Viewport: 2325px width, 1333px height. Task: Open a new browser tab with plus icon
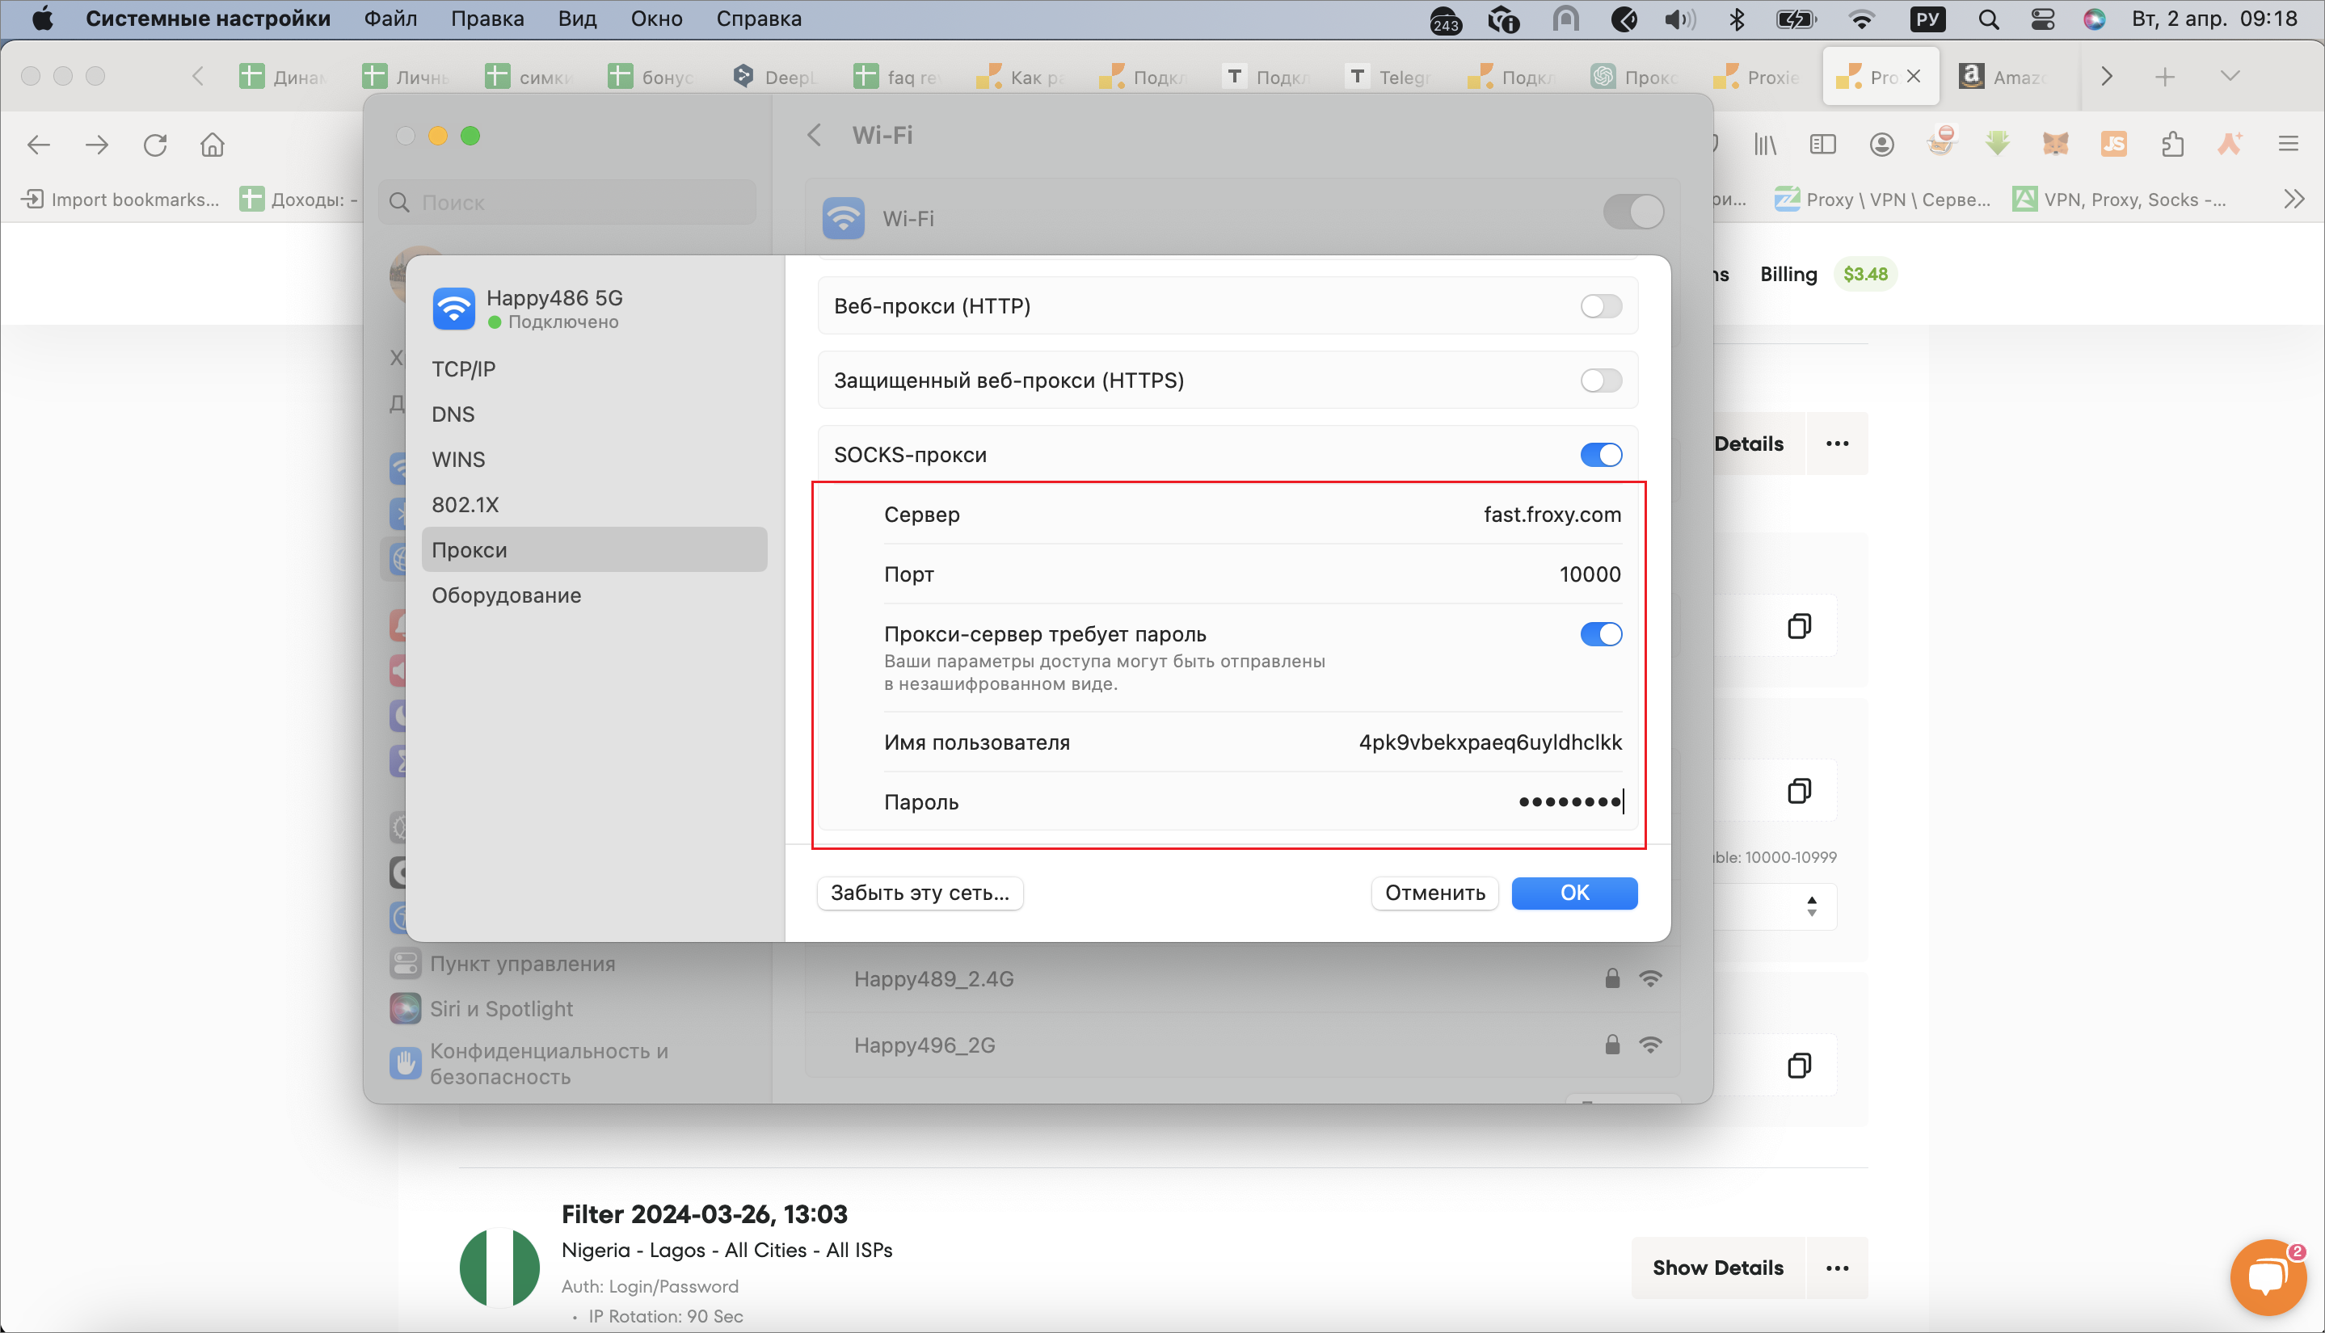point(2165,77)
